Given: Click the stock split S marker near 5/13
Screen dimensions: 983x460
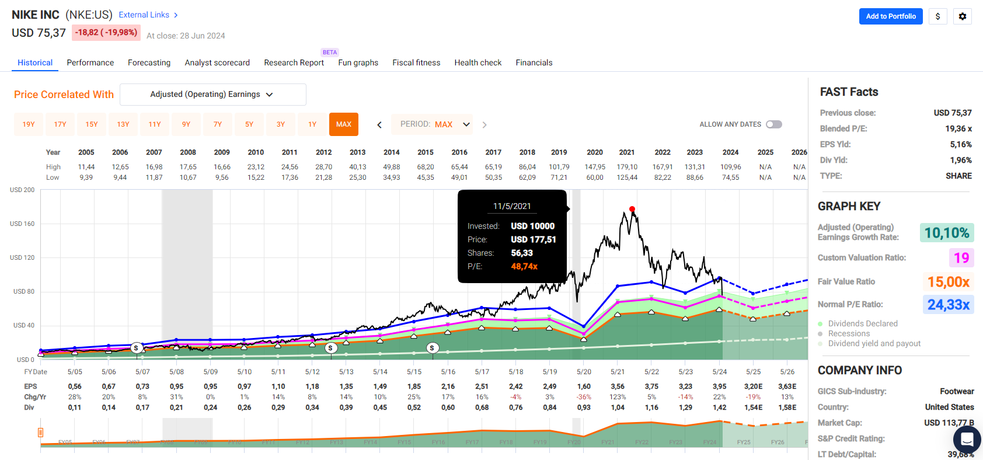Looking at the screenshot, I should (330, 348).
